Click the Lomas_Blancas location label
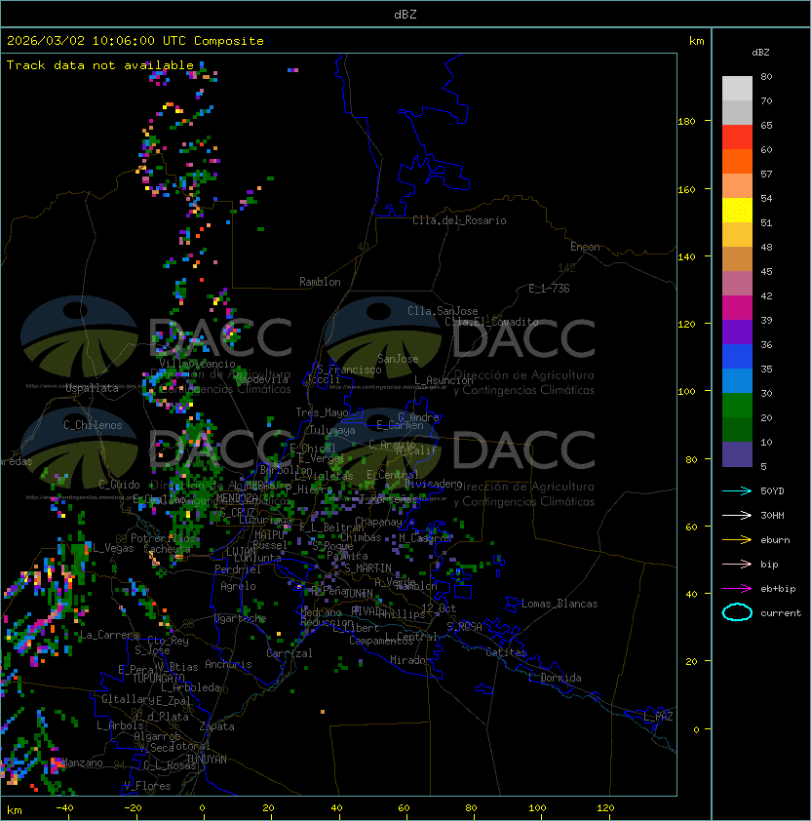The width and height of the screenshot is (811, 821). coord(560,604)
